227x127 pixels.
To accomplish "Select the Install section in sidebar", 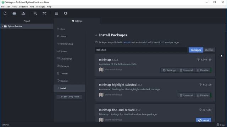I will pos(70,88).
